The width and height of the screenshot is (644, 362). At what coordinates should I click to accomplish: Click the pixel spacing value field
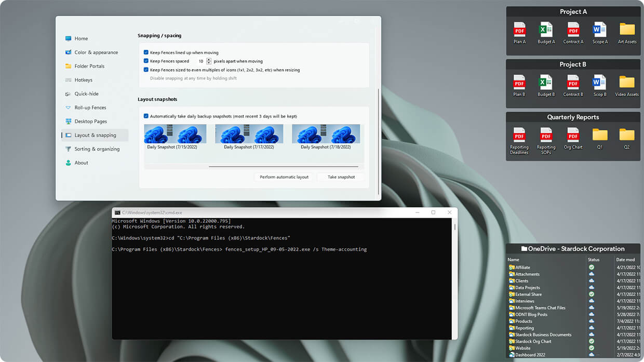click(x=201, y=61)
